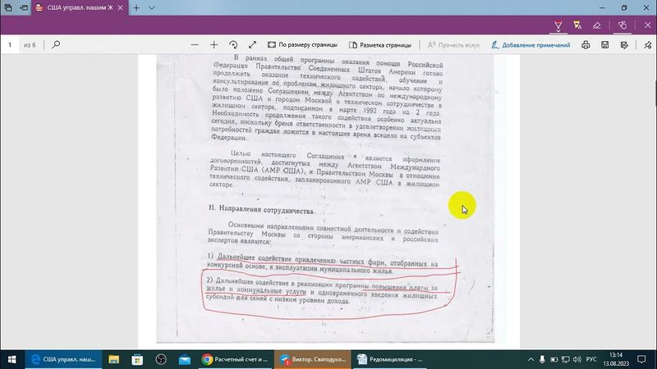The height and width of the screenshot is (369, 657).
Task: Click the microphone tray icon
Action: click(542, 359)
